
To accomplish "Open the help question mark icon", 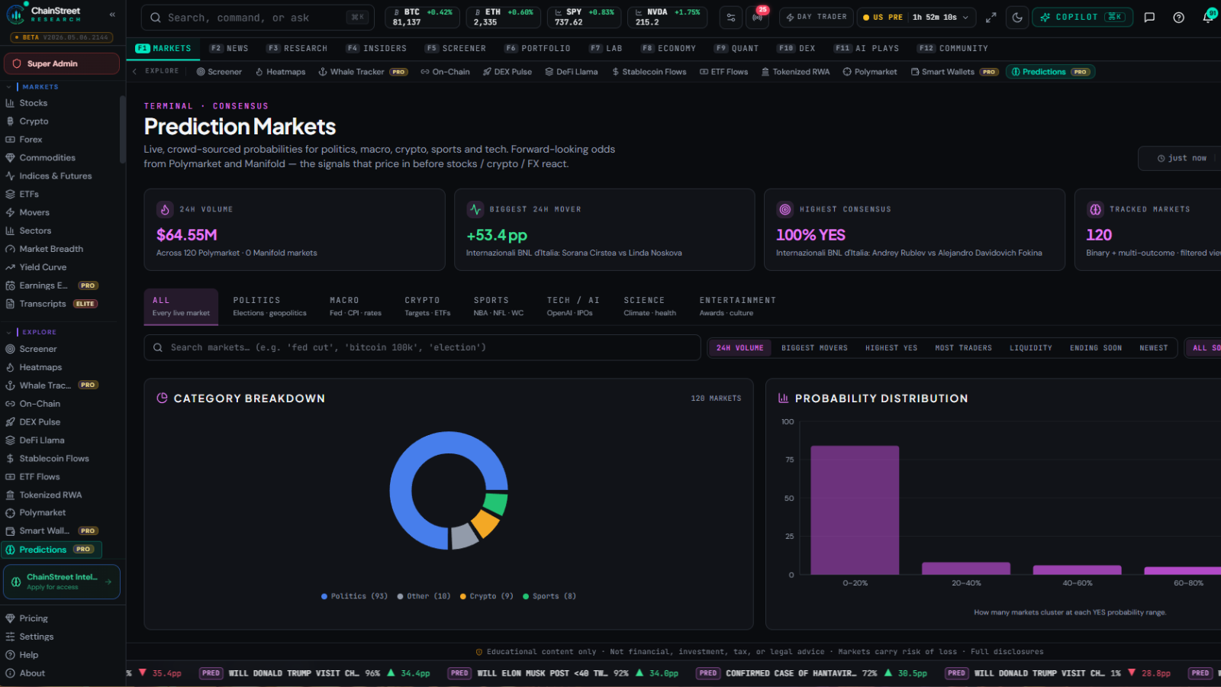I will [1178, 18].
